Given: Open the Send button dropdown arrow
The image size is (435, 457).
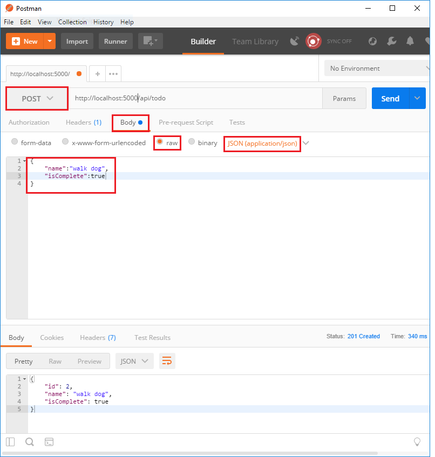Looking at the screenshot, I should tap(417, 98).
